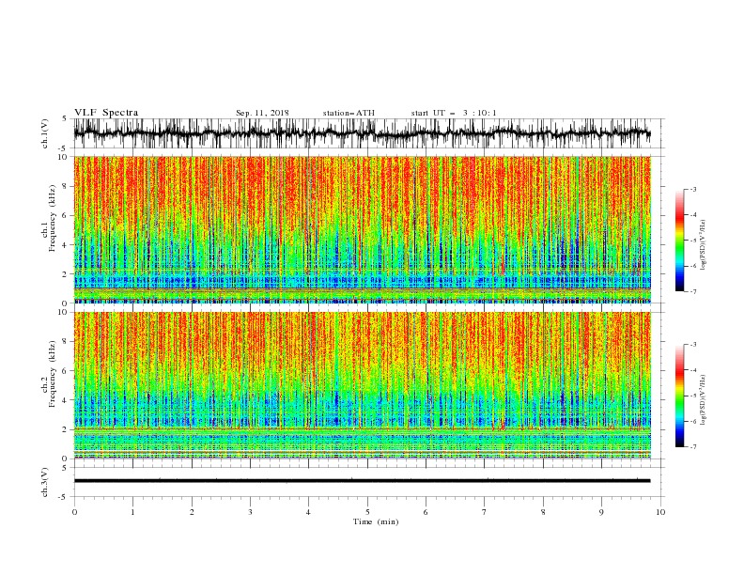This screenshot has width=744, height=575.
Task: Click the log(PSD) label of ch.1 colorbar
Action: click(x=703, y=245)
